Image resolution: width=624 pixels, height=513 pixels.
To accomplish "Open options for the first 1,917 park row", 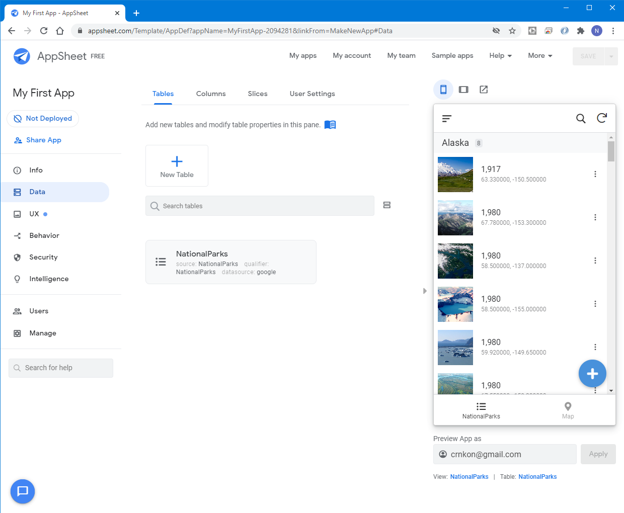I will pyautogui.click(x=595, y=174).
